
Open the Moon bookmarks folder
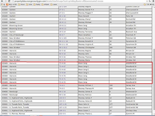click(22, 4)
